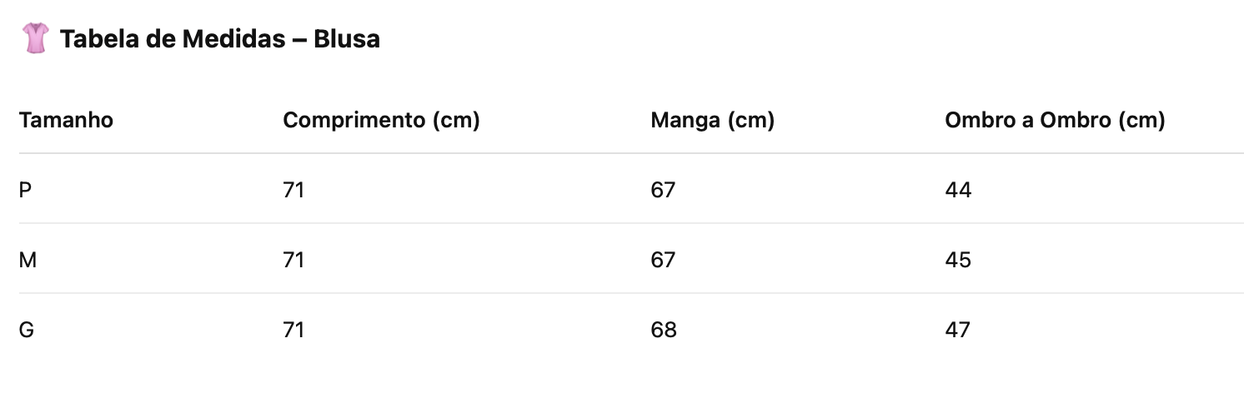Image resolution: width=1244 pixels, height=403 pixels.
Task: Click Comprimento value 71 for size P
Action: tap(293, 190)
